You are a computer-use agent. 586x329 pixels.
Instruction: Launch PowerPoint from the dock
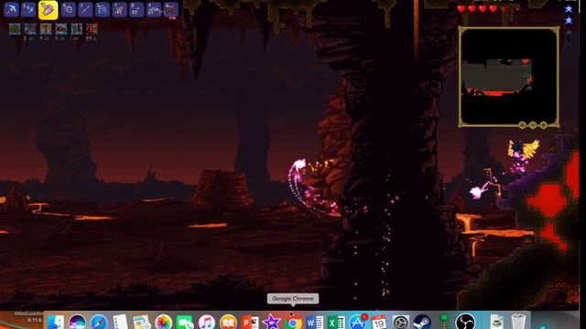(250, 322)
